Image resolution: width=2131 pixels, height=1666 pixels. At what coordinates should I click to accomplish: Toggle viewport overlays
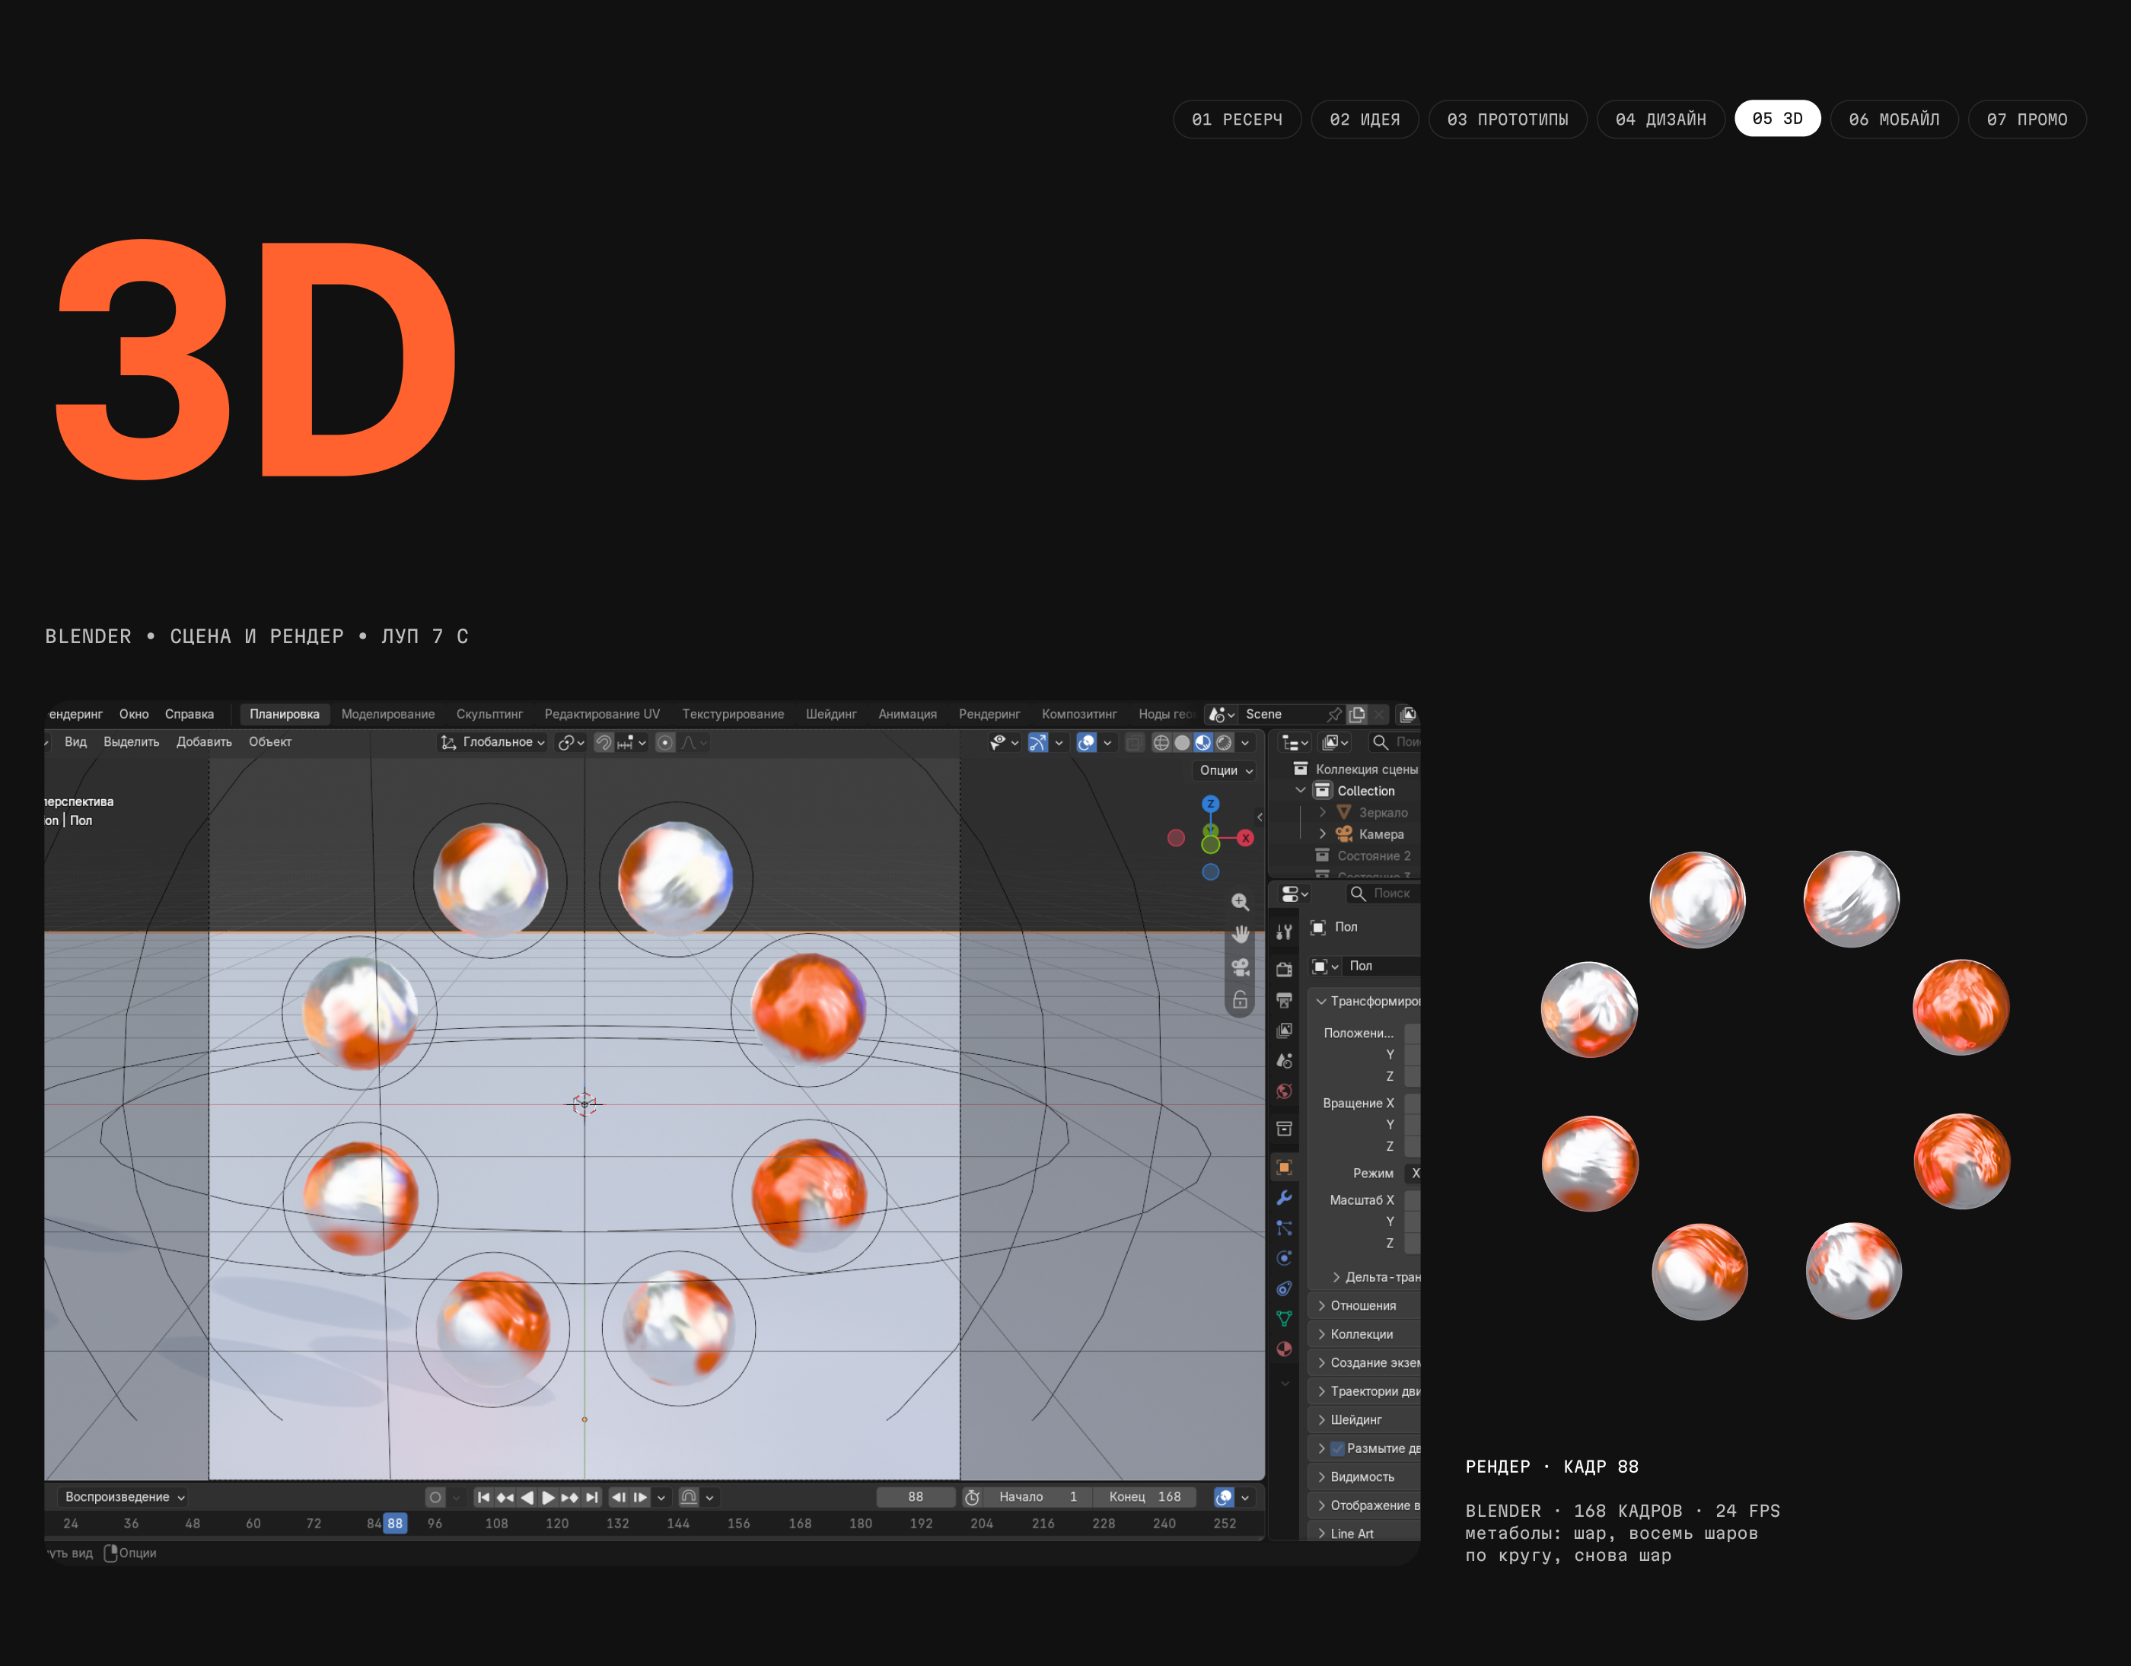pos(1086,743)
